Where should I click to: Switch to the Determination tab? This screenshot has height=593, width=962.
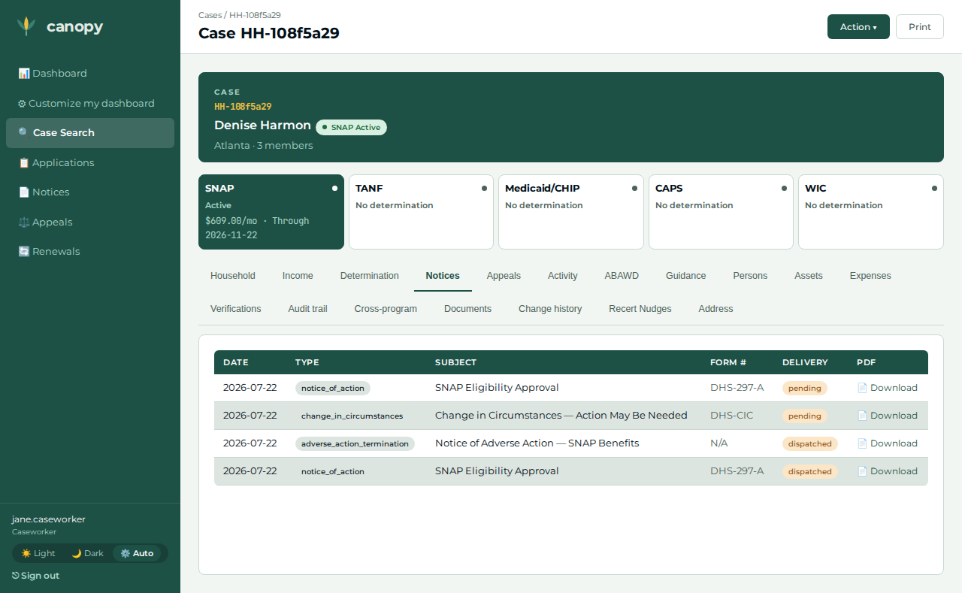(x=370, y=276)
